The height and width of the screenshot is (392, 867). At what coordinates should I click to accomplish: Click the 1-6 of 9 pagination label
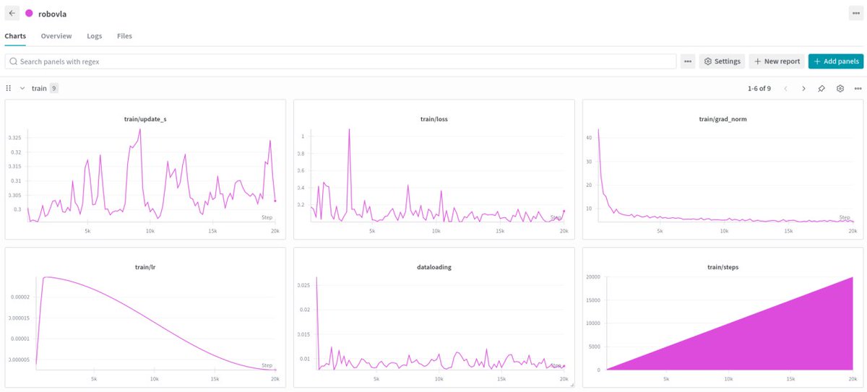point(759,88)
